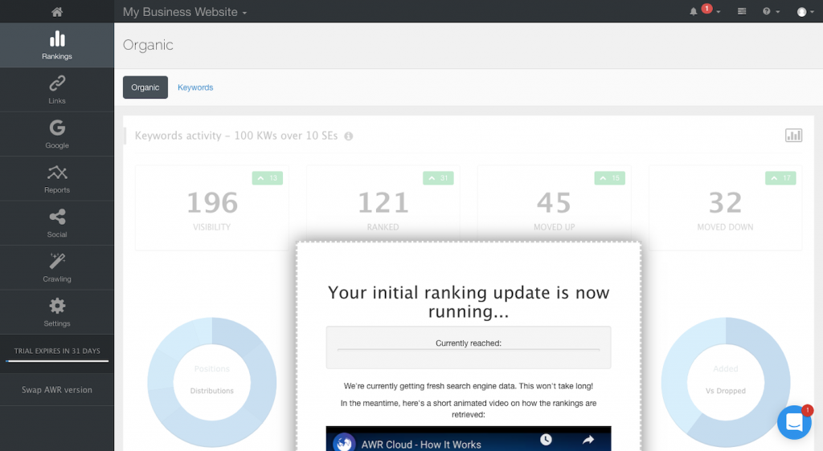The width and height of the screenshot is (823, 451).
Task: Open the chat support bubble
Action: pyautogui.click(x=794, y=422)
